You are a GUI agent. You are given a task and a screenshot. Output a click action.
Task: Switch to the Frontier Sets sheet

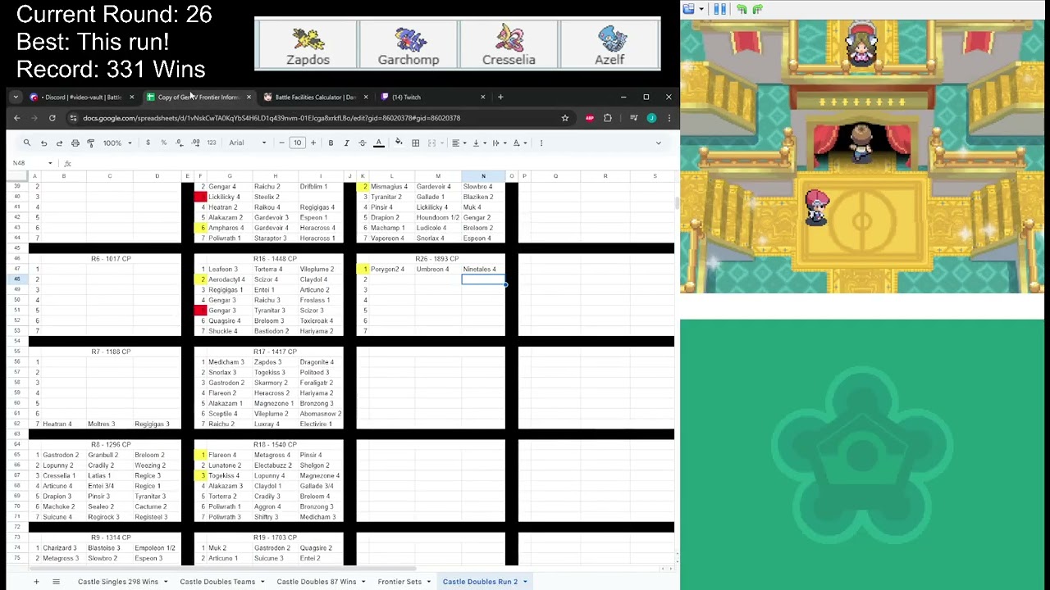pos(399,582)
